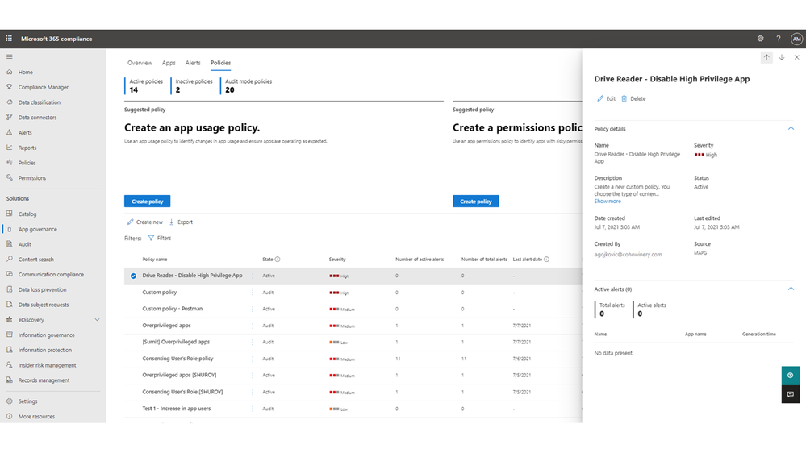The height and width of the screenshot is (453, 806).
Task: Open the feedback chat button
Action: tap(790, 394)
